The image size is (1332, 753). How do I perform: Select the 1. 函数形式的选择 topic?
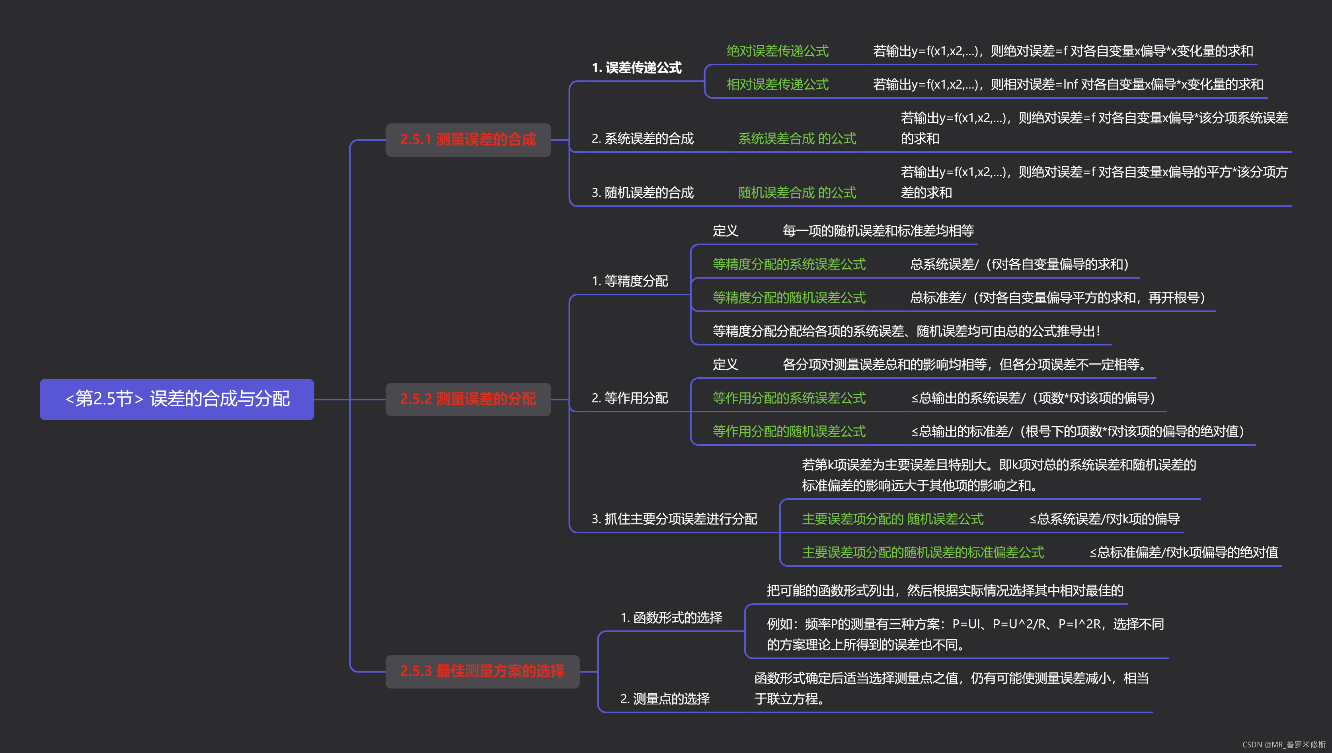click(x=671, y=618)
